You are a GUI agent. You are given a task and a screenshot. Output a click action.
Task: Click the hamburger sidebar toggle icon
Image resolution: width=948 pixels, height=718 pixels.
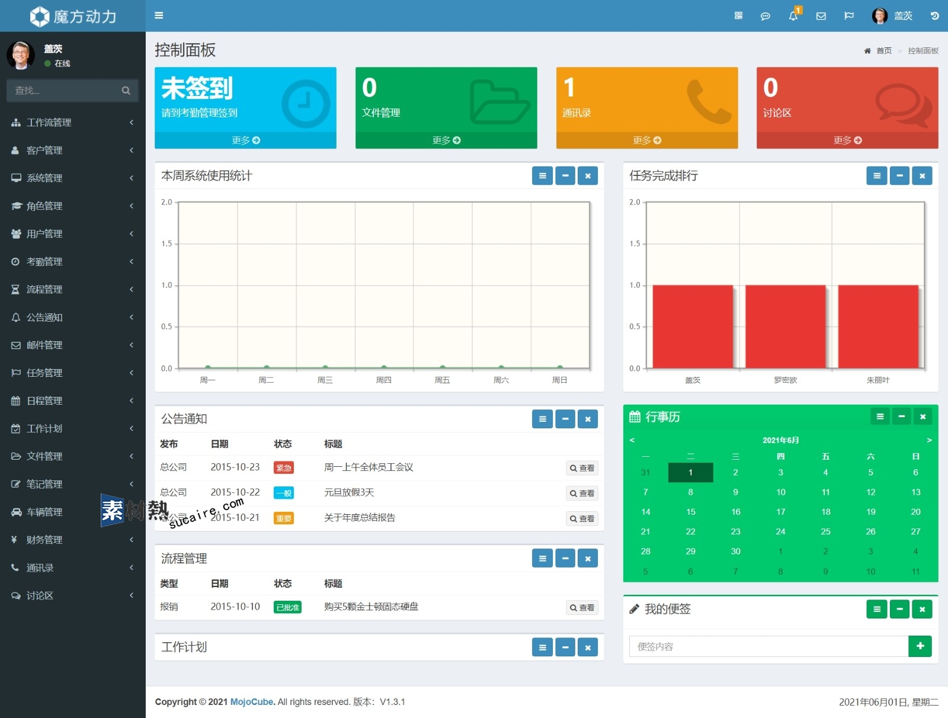pyautogui.click(x=159, y=15)
